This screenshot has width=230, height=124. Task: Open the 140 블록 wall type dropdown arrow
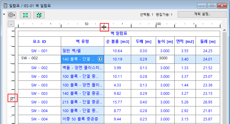[x=100, y=59]
